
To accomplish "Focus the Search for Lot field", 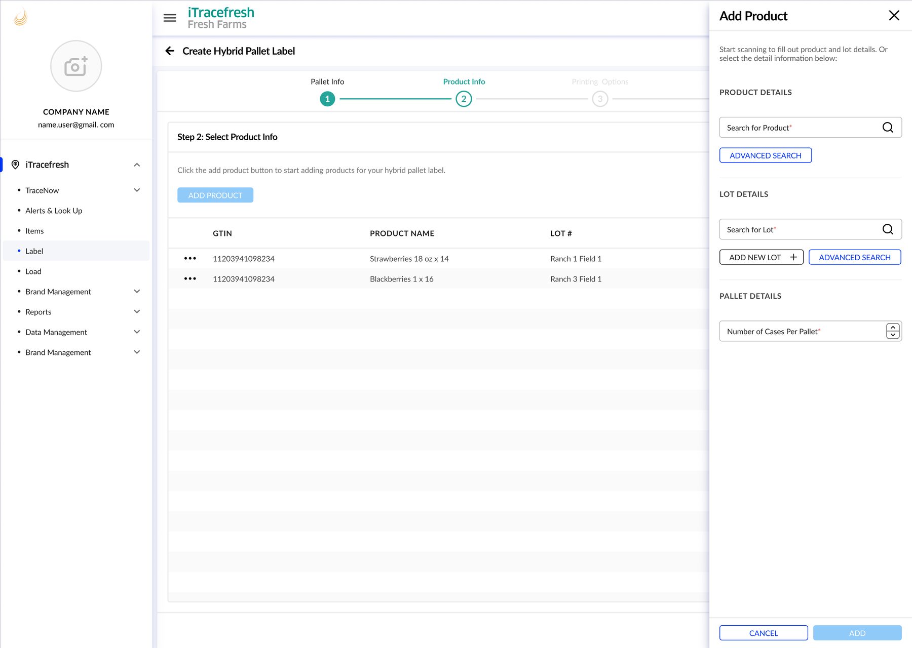I will coord(811,229).
